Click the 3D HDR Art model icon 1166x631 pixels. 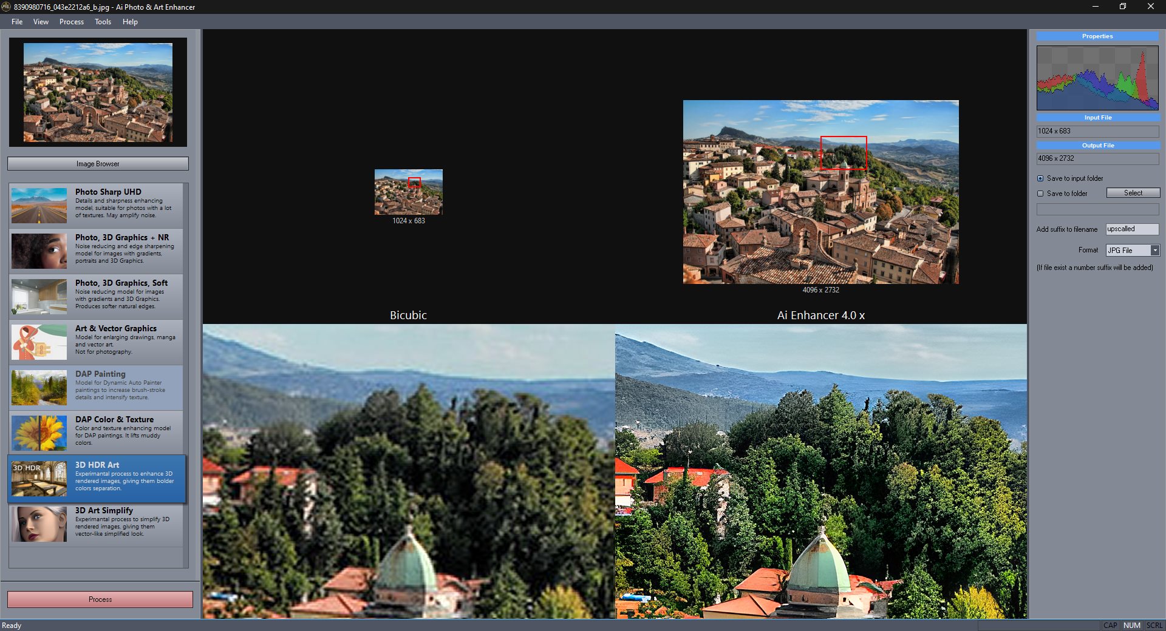[39, 478]
